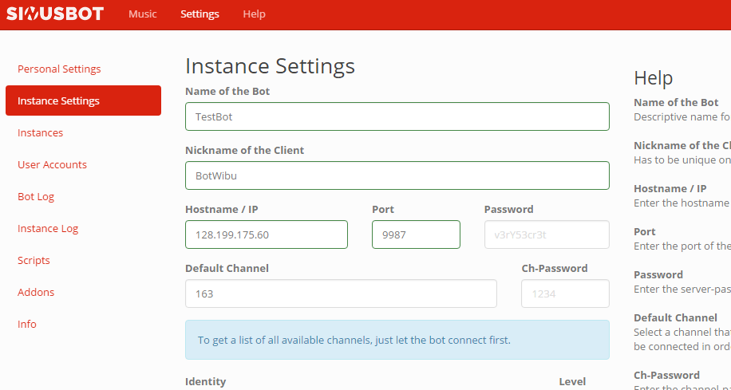
Task: Open the Instance Log page
Action: 48,229
